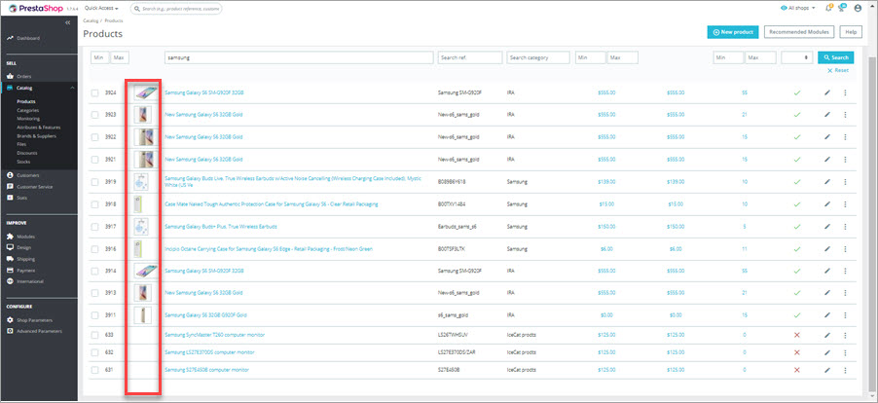This screenshot has height=403, width=878.
Task: Edit product 3924 with pencil icon
Action: [x=827, y=92]
